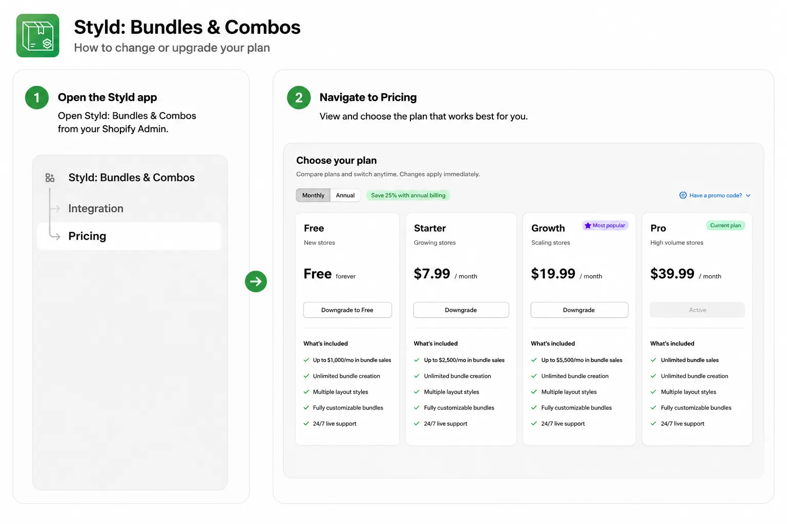The image size is (787, 524).
Task: Click the Active button on Pro plan
Action: pyautogui.click(x=697, y=310)
